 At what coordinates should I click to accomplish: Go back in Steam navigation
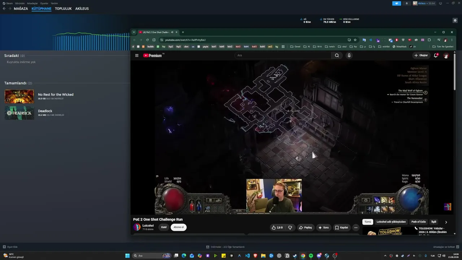(4, 9)
